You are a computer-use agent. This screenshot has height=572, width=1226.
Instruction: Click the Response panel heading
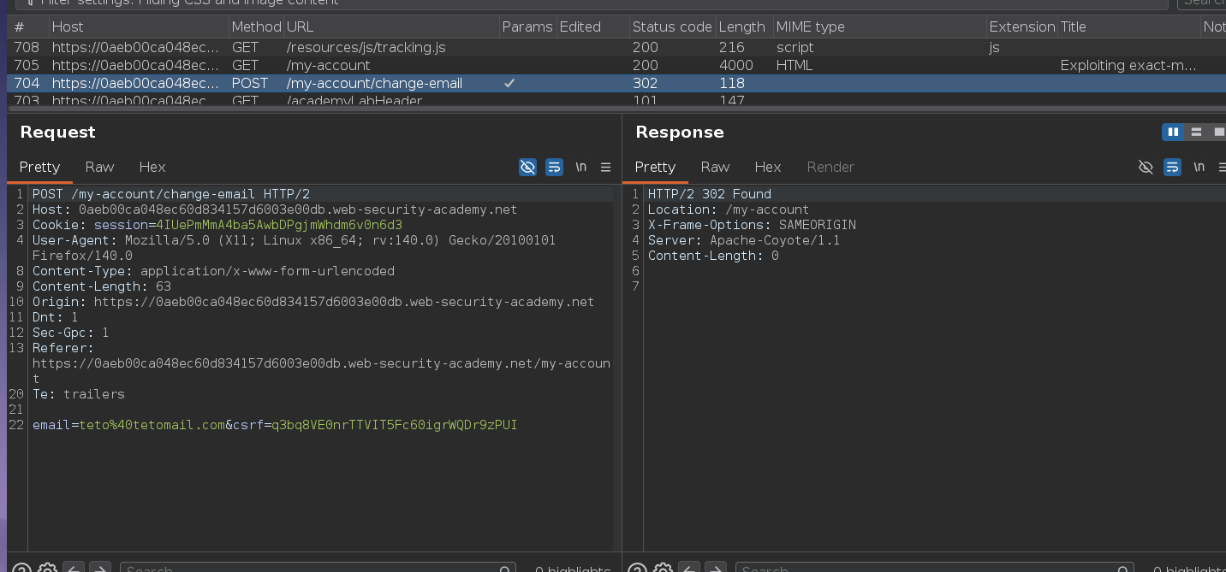680,132
